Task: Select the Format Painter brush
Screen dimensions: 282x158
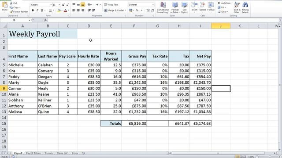Action: tap(11, 12)
